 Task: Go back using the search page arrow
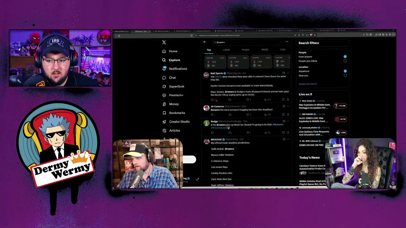(x=205, y=42)
